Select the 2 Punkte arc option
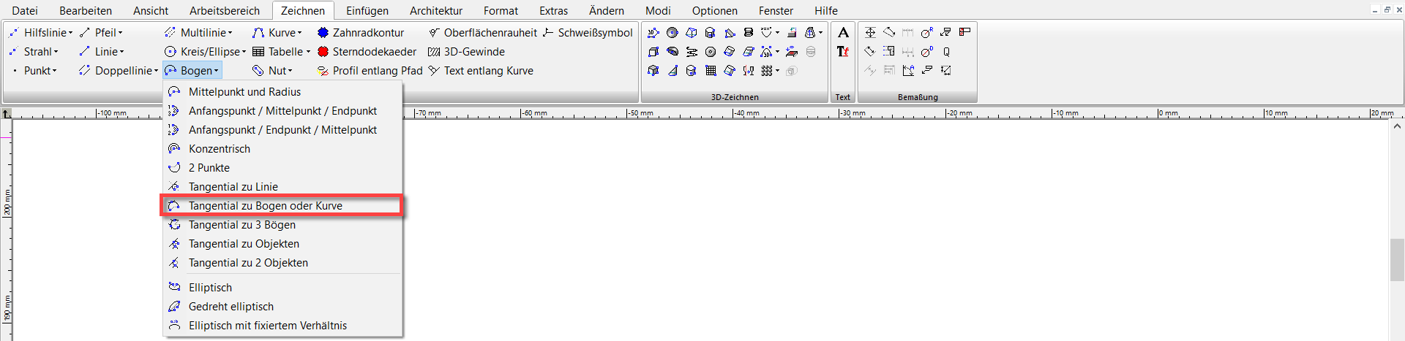Image resolution: width=1405 pixels, height=341 pixels. point(282,168)
